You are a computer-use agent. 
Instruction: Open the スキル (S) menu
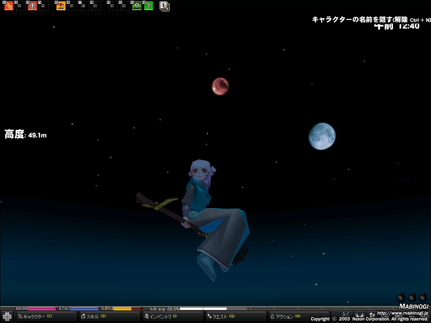(x=110, y=316)
